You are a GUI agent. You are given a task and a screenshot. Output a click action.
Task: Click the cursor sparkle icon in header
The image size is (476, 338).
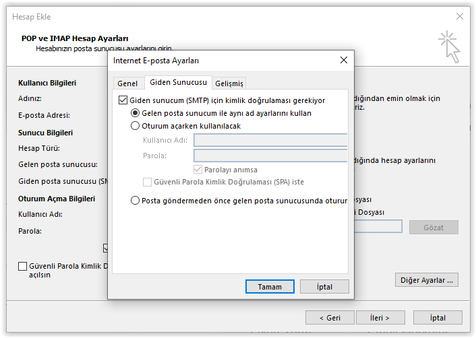tap(449, 46)
